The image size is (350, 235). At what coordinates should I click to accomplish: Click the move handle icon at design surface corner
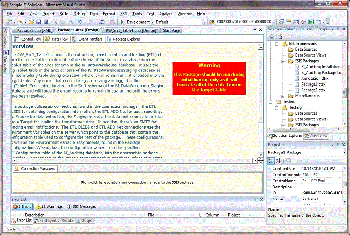tap(261, 160)
